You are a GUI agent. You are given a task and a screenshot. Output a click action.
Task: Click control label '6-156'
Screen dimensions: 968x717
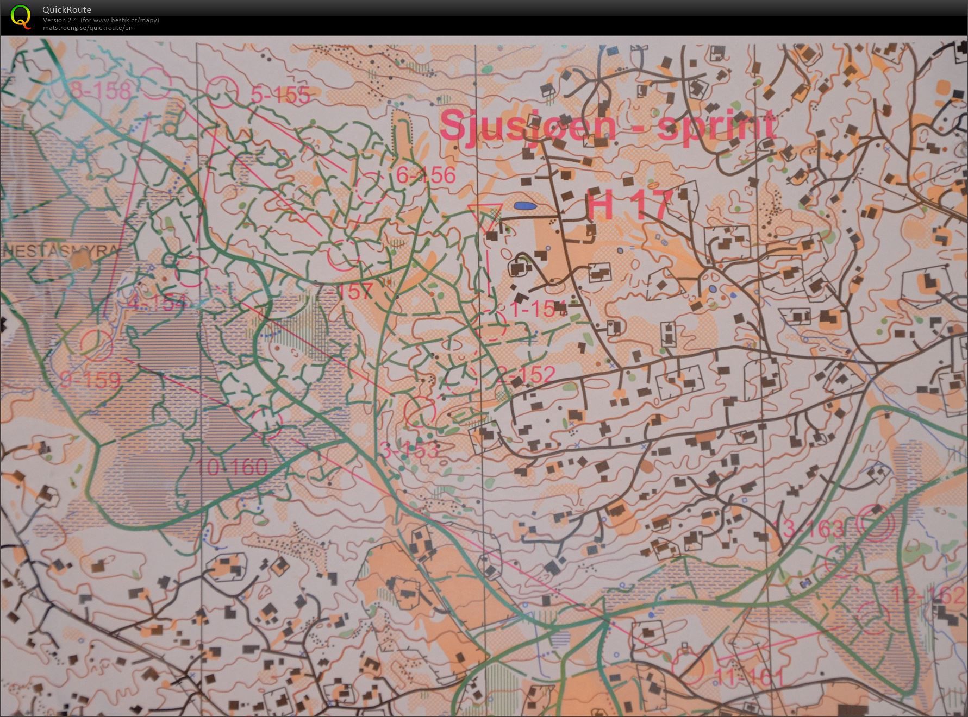pos(426,175)
